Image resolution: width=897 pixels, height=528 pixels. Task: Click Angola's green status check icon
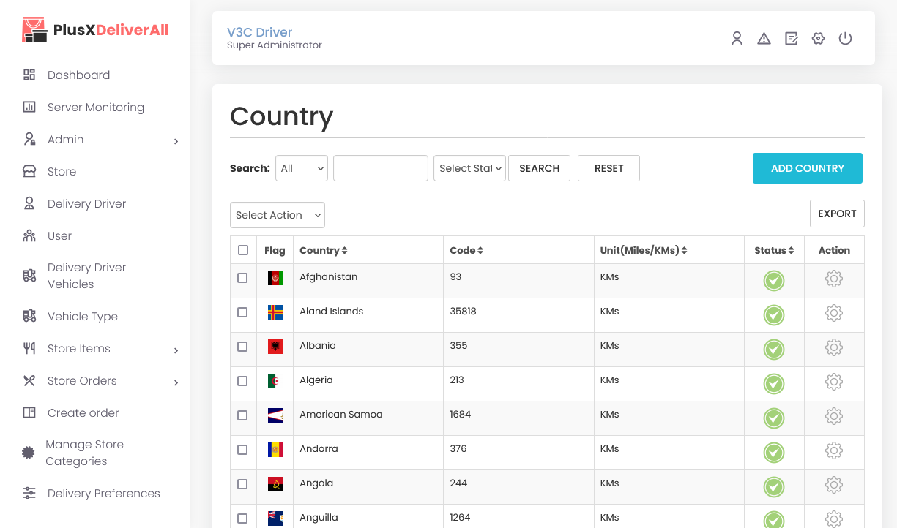774,487
